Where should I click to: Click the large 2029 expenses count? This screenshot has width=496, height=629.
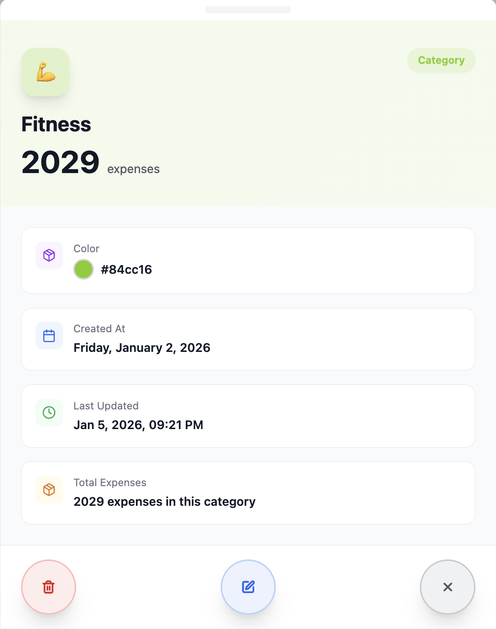60,162
